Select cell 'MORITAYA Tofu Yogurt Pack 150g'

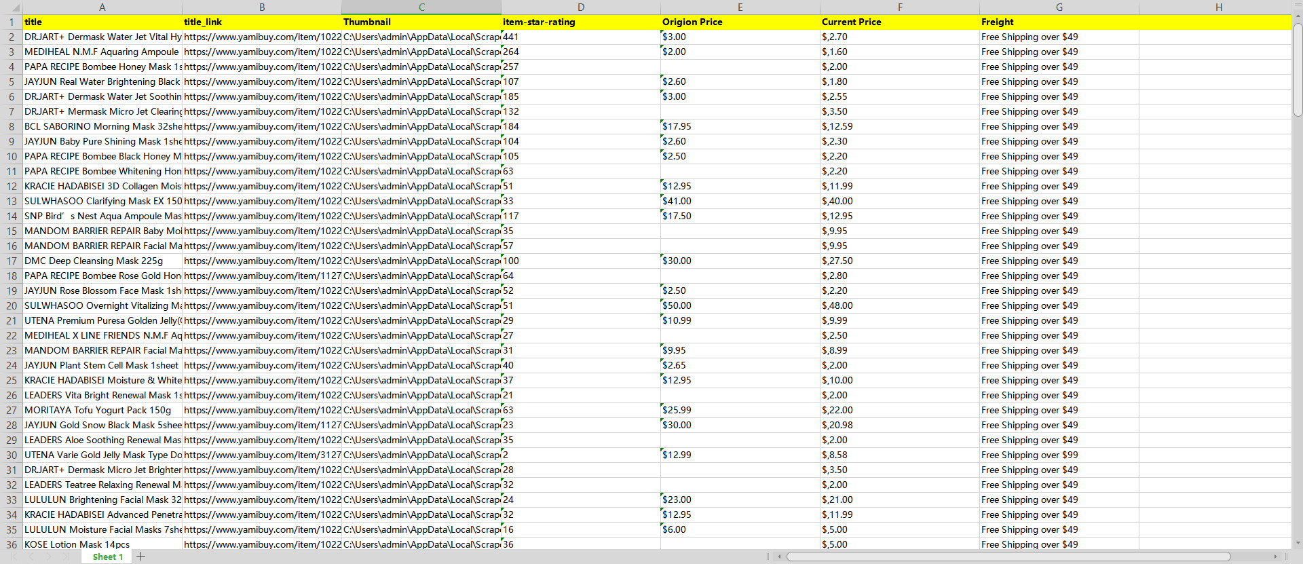102,410
